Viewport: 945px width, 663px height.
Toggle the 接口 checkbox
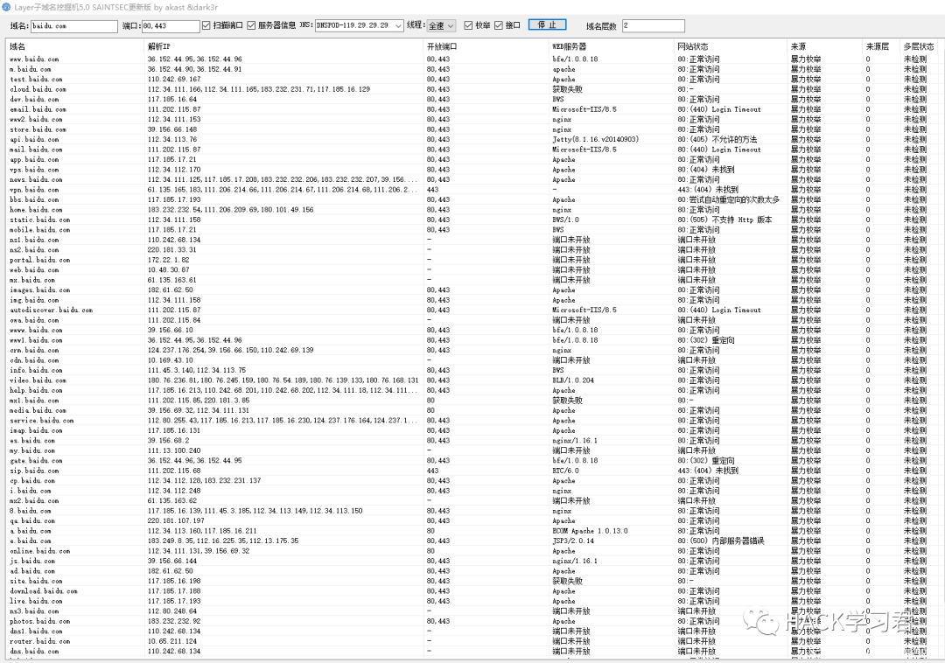point(499,25)
